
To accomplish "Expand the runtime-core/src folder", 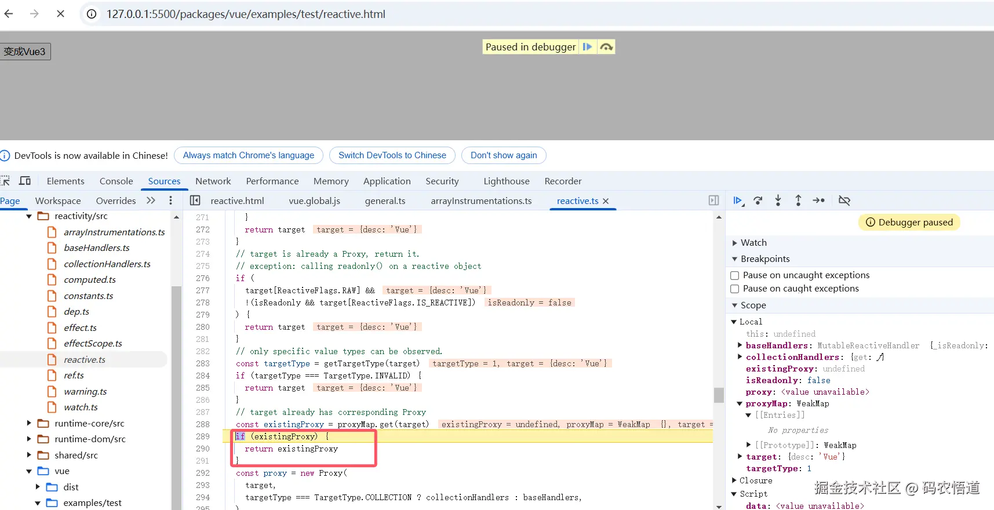I will point(29,424).
